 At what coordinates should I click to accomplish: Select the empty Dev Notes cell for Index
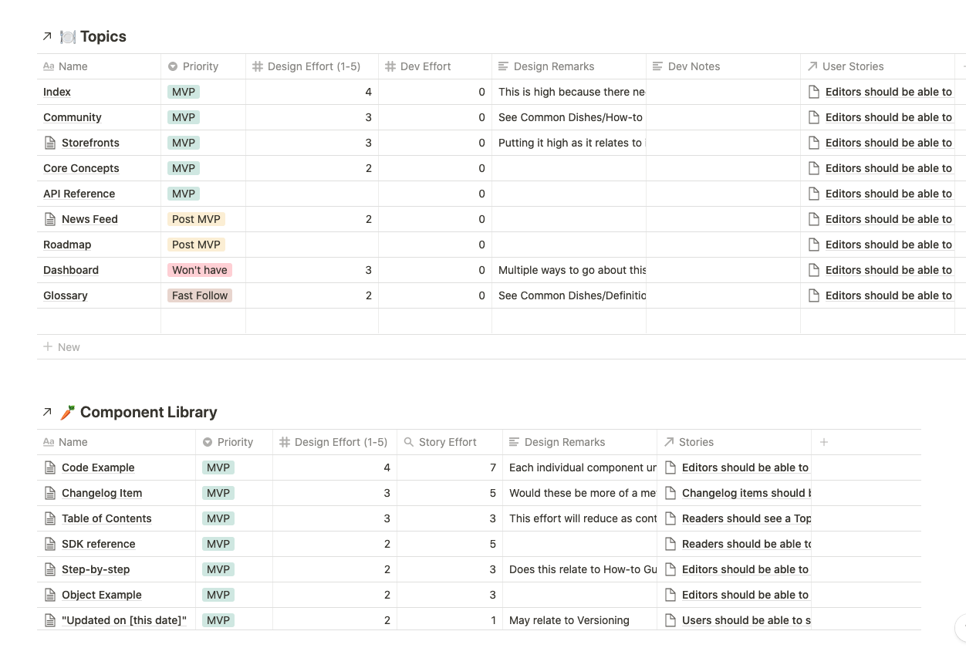723,92
